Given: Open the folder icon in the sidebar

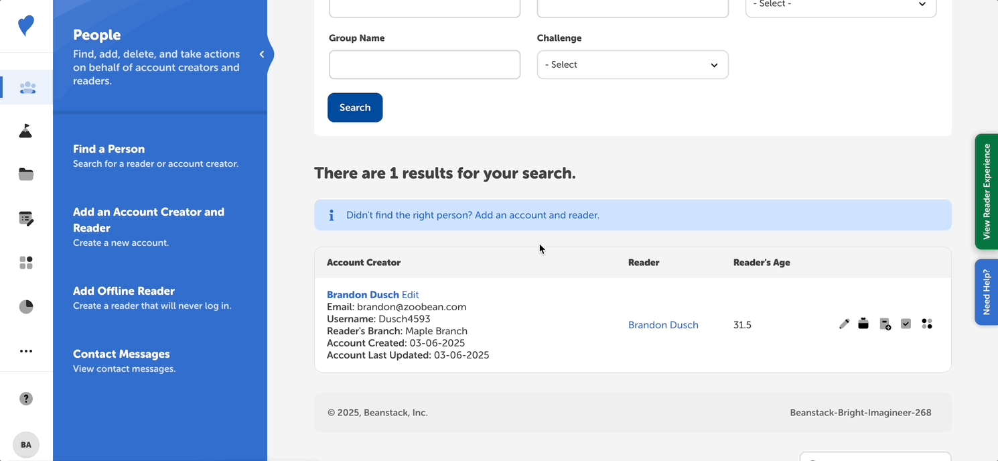Looking at the screenshot, I should tap(26, 174).
